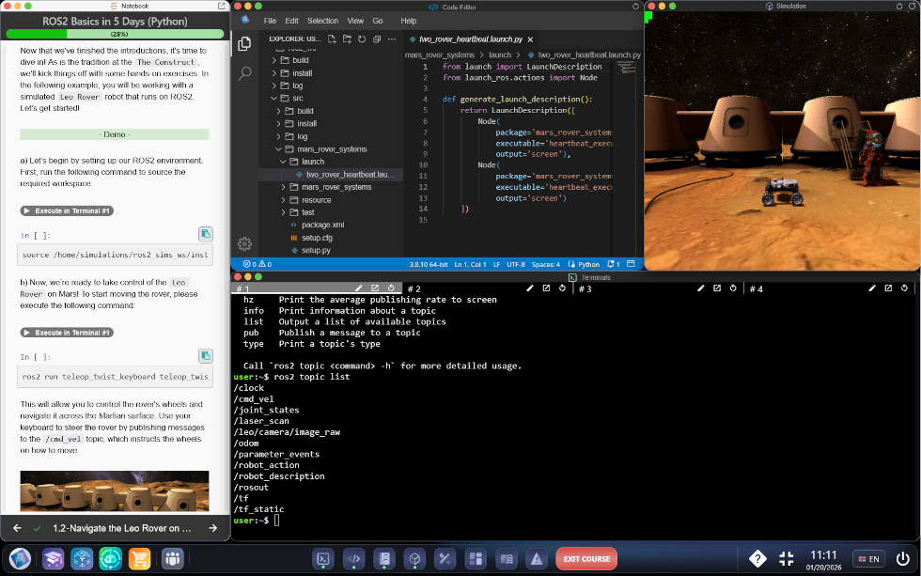Collapse the src folder in Explorer
921x576 pixels.
297,98
